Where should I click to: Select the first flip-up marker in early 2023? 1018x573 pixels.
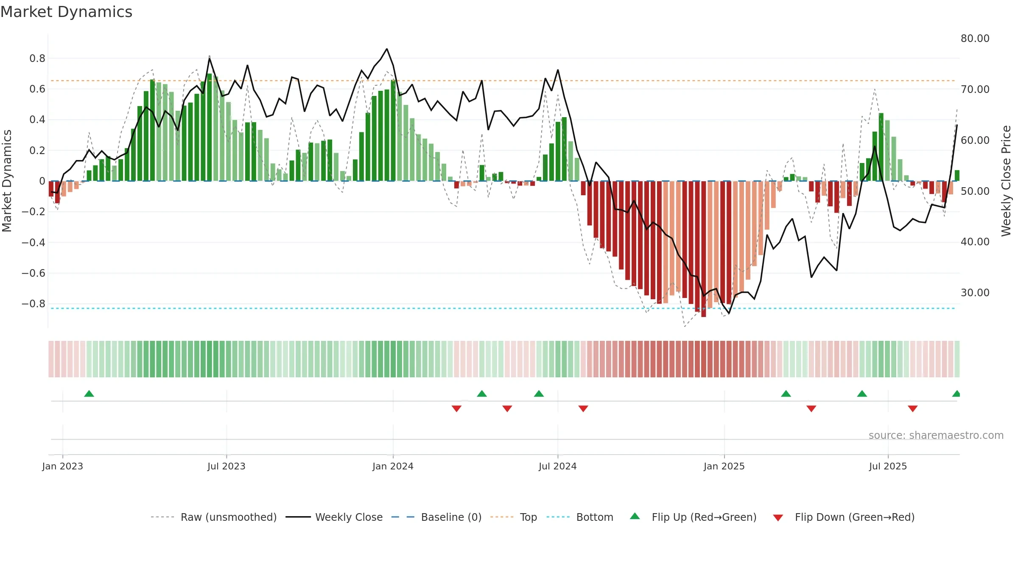tap(89, 393)
